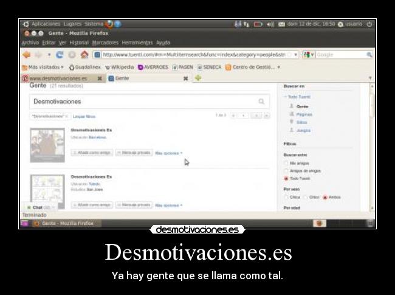
Task: Remove the "Desmotivaciones" filter tag
Action: point(67,116)
